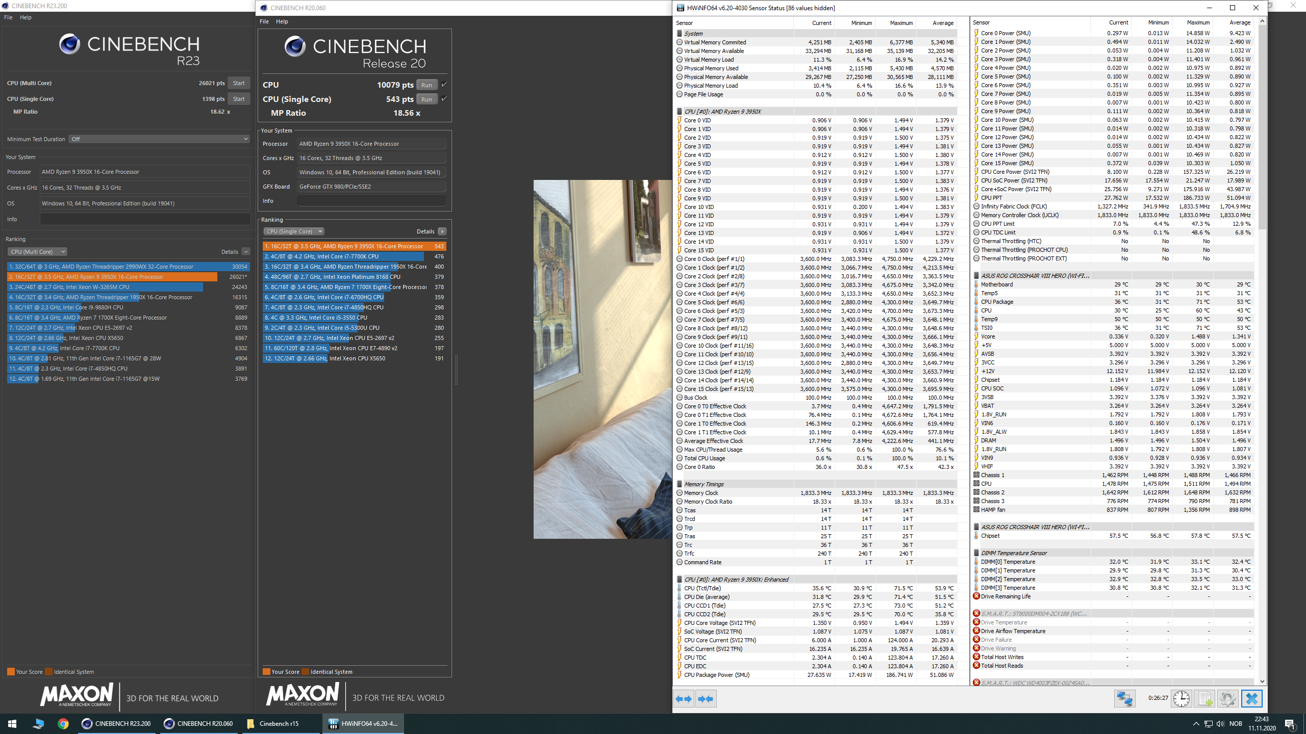Image resolution: width=1306 pixels, height=734 pixels.
Task: Open Help menu in Cinebench R20
Action: click(282, 21)
